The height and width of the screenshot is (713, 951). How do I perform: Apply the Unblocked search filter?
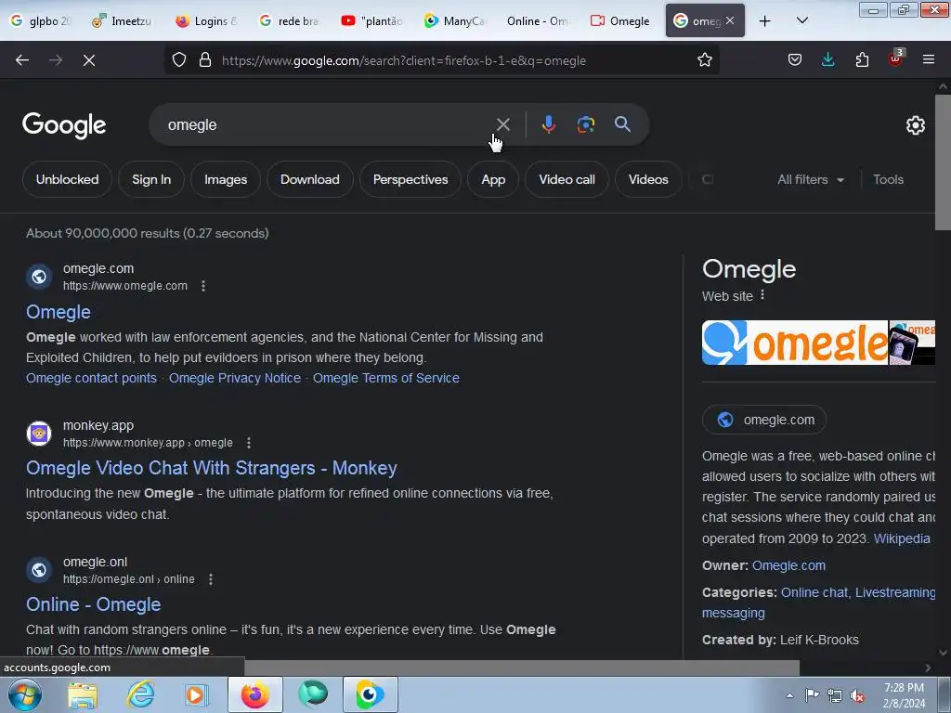pyautogui.click(x=67, y=179)
